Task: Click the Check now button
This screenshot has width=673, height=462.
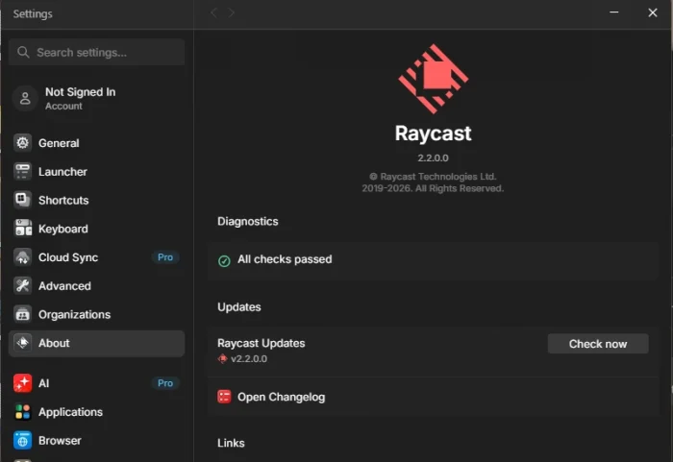Action: click(598, 344)
